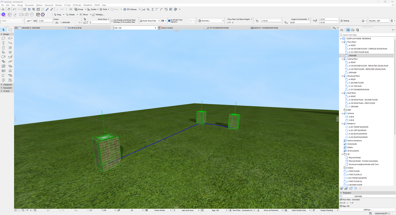Click the Mirror button
The height and width of the screenshot is (215, 396).
84,15
